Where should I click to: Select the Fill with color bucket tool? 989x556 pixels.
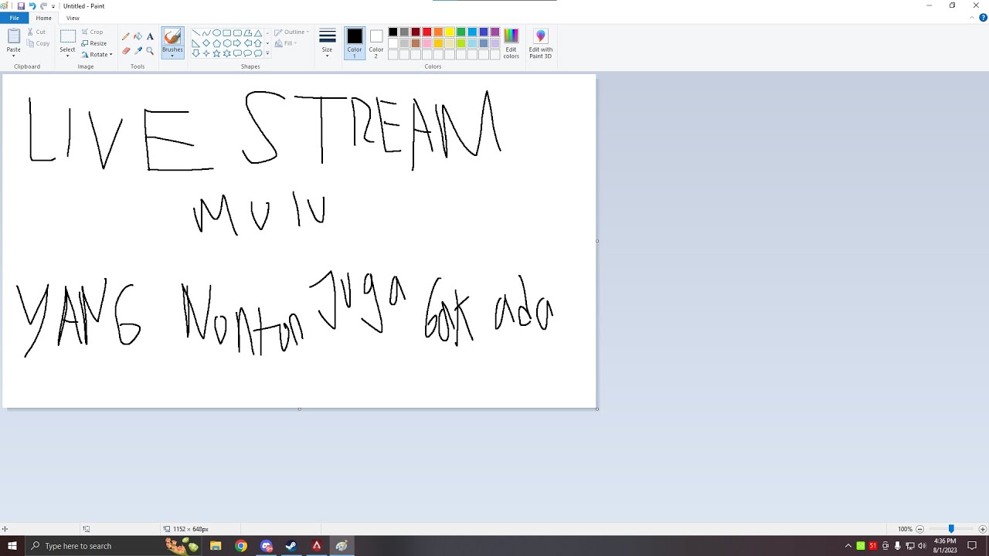(x=138, y=36)
